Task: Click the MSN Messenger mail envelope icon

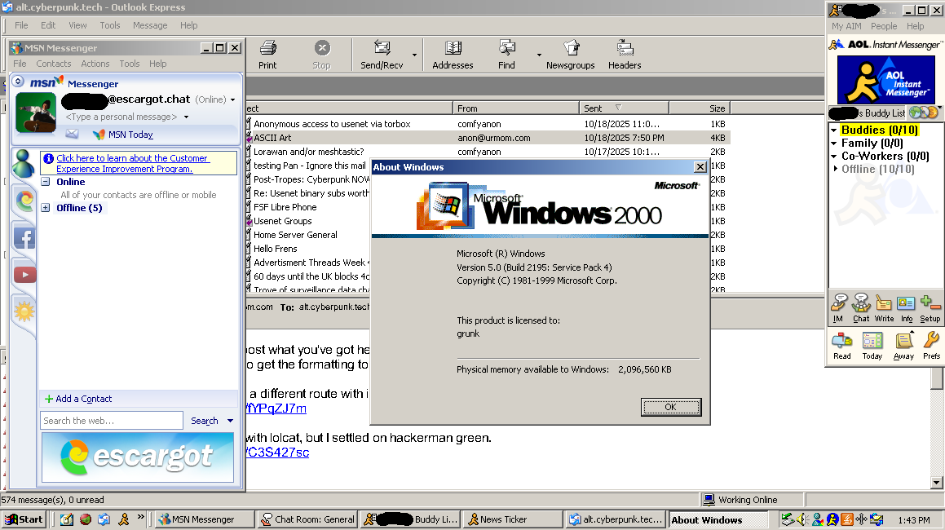Action: point(72,134)
